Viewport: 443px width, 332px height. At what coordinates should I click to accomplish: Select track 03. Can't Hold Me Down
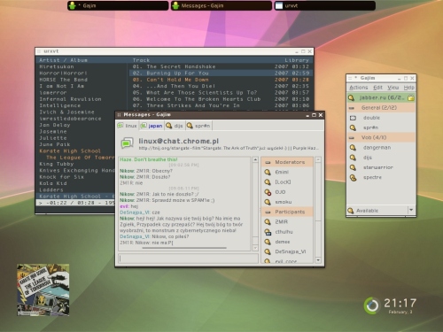click(221, 80)
